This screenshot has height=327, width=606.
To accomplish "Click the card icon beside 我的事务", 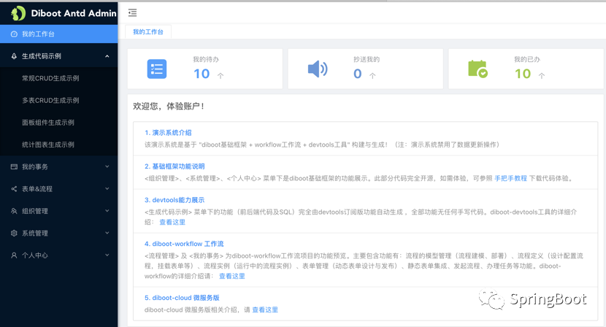I will 14,166.
